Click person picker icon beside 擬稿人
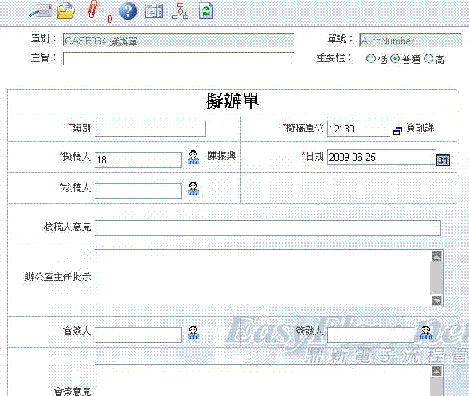 tap(193, 157)
